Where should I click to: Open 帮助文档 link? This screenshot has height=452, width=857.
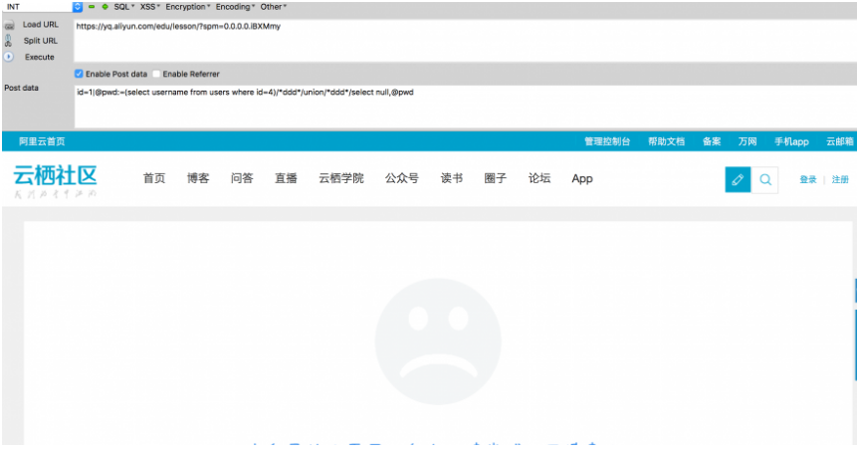[666, 141]
